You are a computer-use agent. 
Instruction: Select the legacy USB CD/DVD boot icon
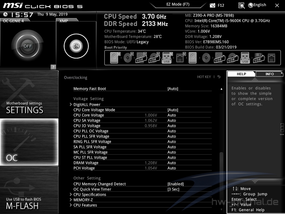[x=233, y=58]
